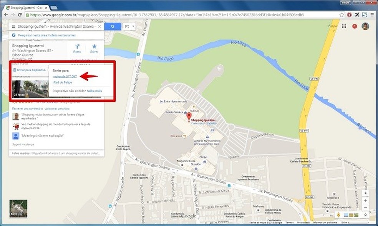
Task: Click avatar beside 'é o melhor shopping' review
Action: (x=16, y=126)
